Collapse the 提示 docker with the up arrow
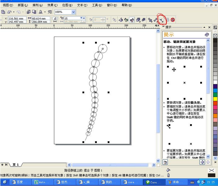Screen dimensions: 218x186 [x=204, y=27]
